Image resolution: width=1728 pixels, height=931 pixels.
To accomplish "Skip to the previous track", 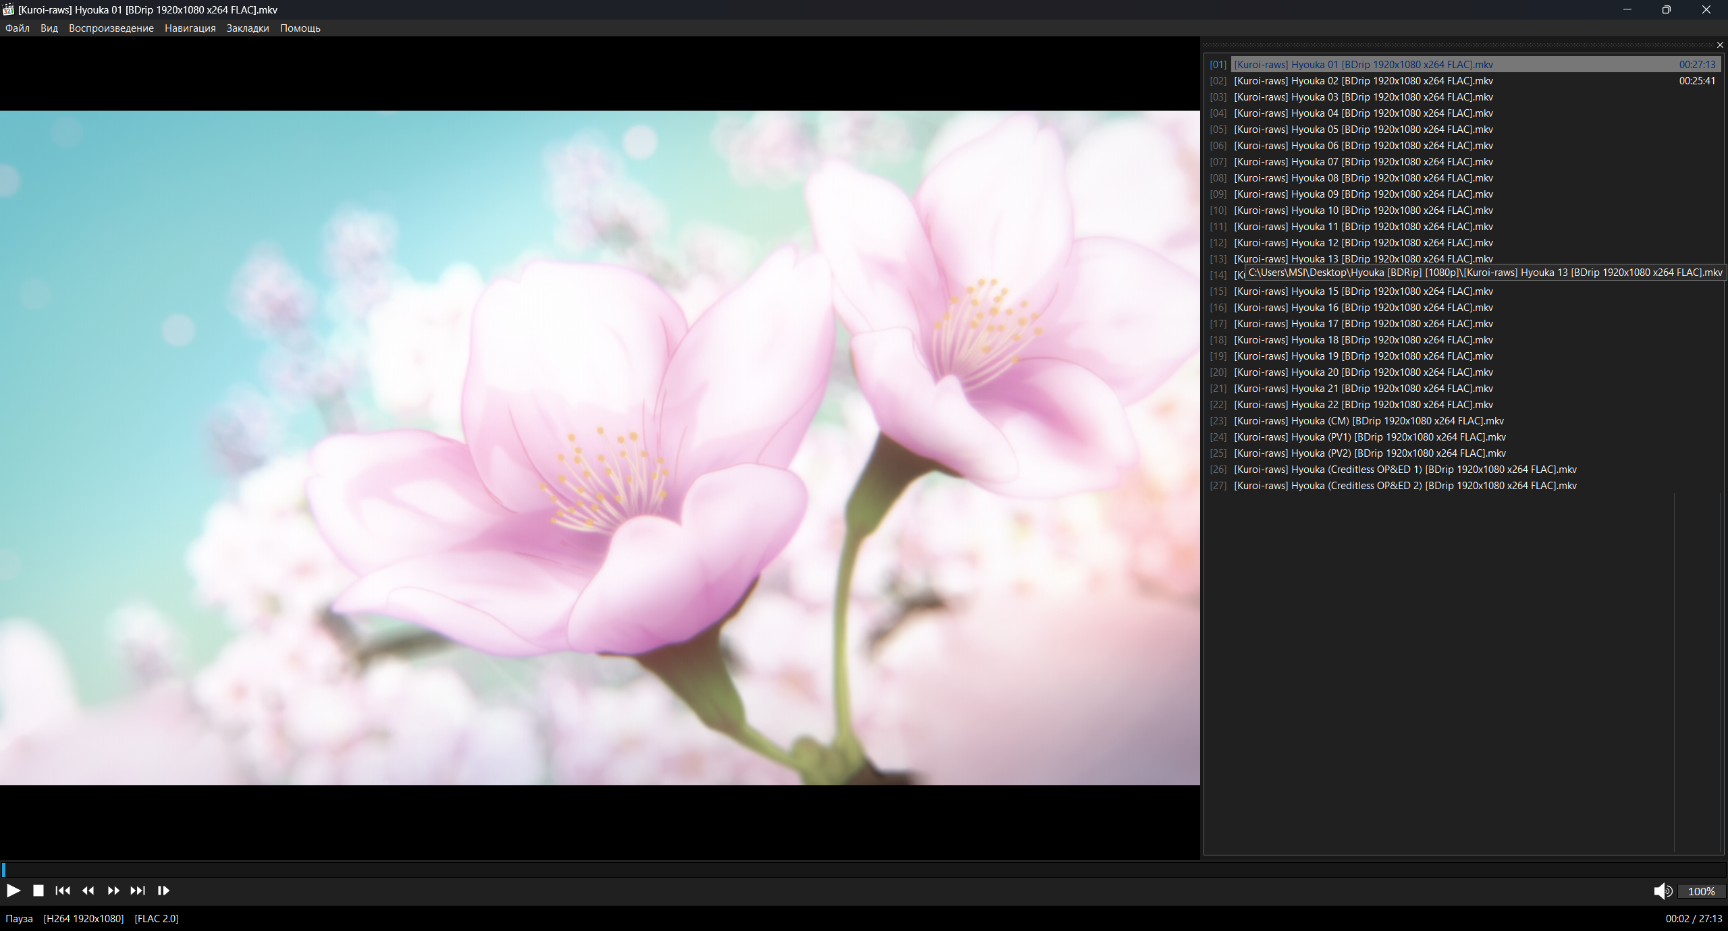I will click(x=63, y=891).
